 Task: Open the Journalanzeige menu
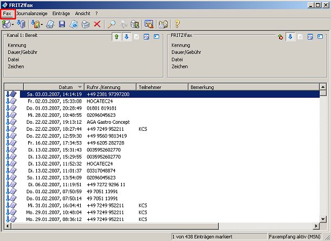[32, 14]
